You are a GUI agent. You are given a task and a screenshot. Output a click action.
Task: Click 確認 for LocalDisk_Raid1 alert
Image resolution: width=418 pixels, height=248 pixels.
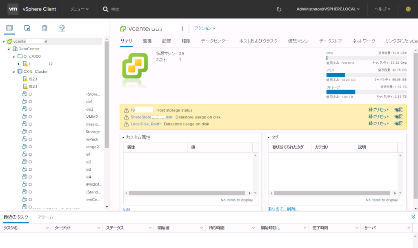coord(398,124)
